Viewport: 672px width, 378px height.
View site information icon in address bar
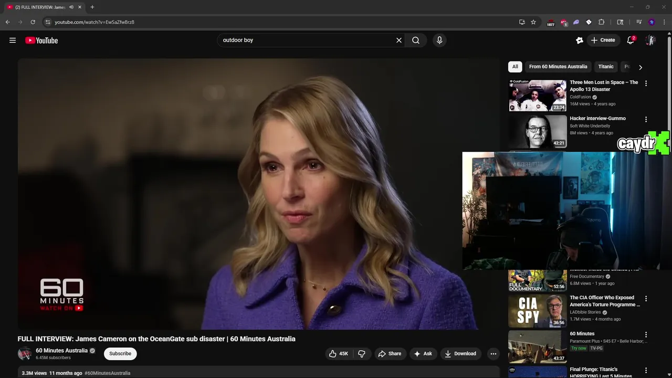tap(48, 22)
